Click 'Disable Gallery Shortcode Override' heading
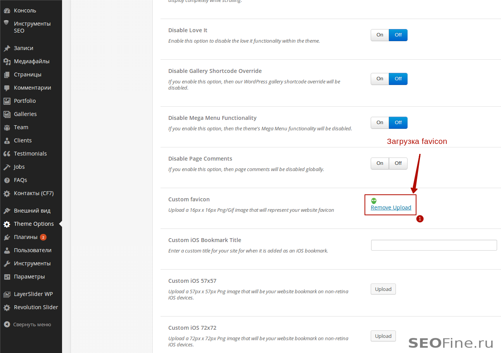Screen dimensions: 501x353 (x=215, y=71)
